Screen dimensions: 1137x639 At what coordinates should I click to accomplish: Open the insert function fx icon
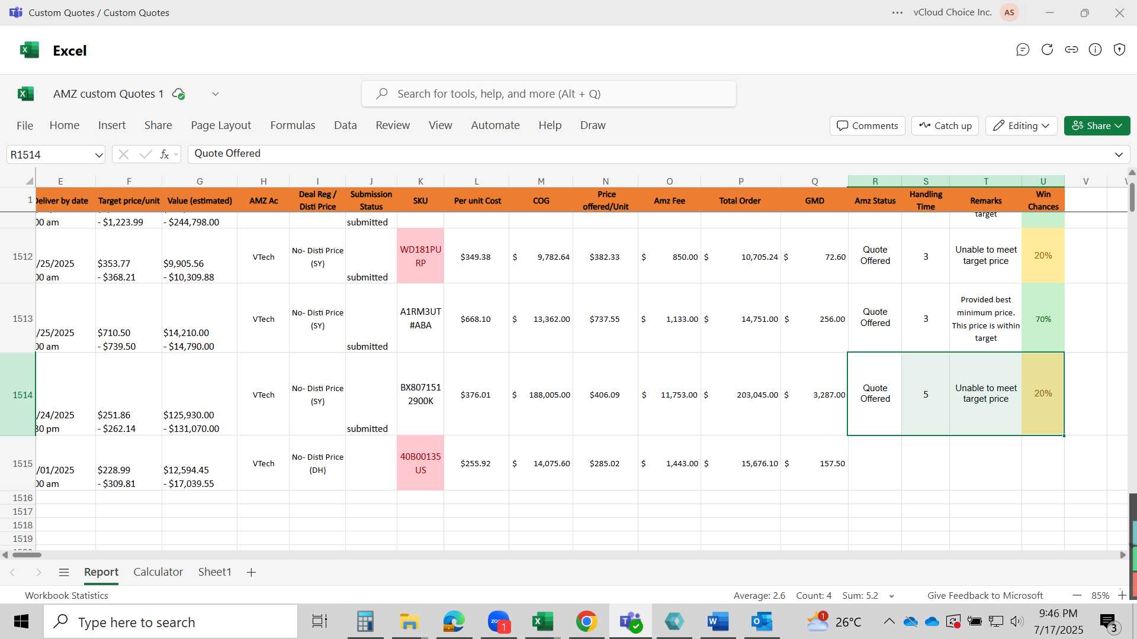(x=165, y=154)
